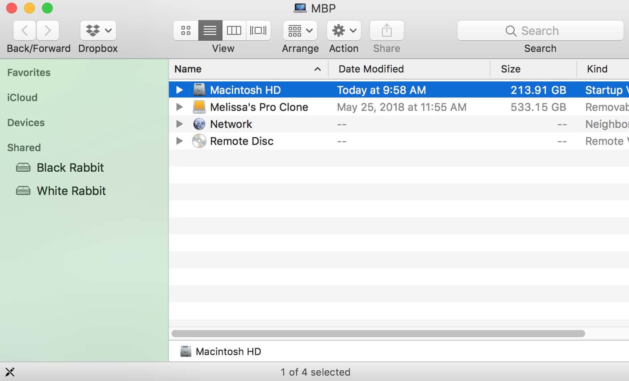Click the 1 of 4 selected status text

(315, 372)
